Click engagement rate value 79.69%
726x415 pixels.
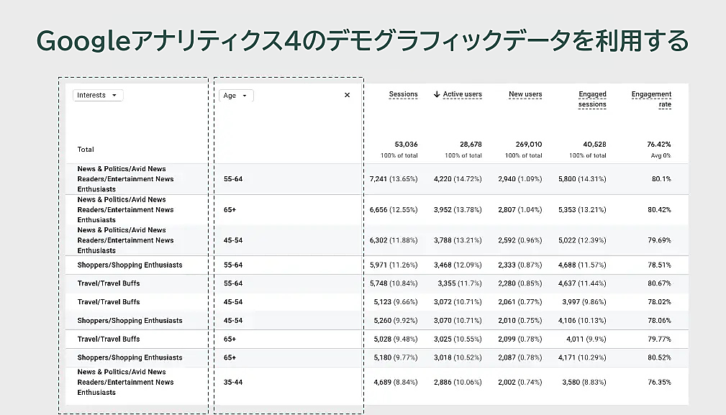coord(659,240)
